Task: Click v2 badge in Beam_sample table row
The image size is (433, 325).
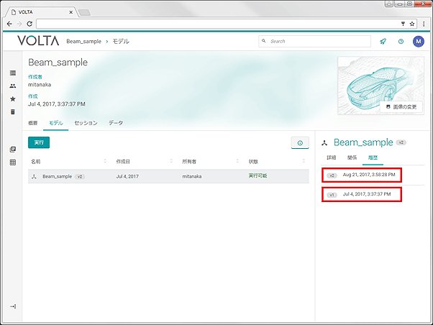Action: pos(80,177)
